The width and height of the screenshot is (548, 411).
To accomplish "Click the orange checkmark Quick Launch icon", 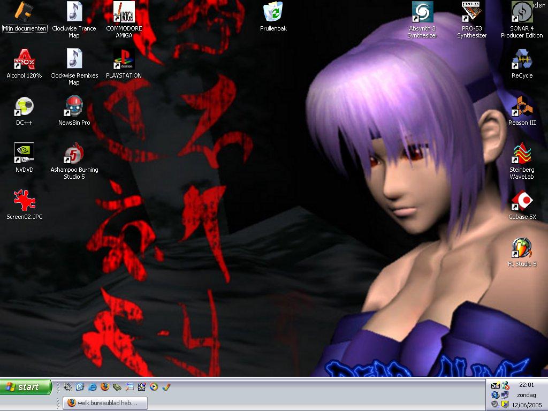I will pyautogui.click(x=166, y=387).
